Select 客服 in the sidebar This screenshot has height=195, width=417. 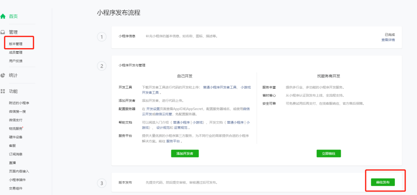pos(13,146)
